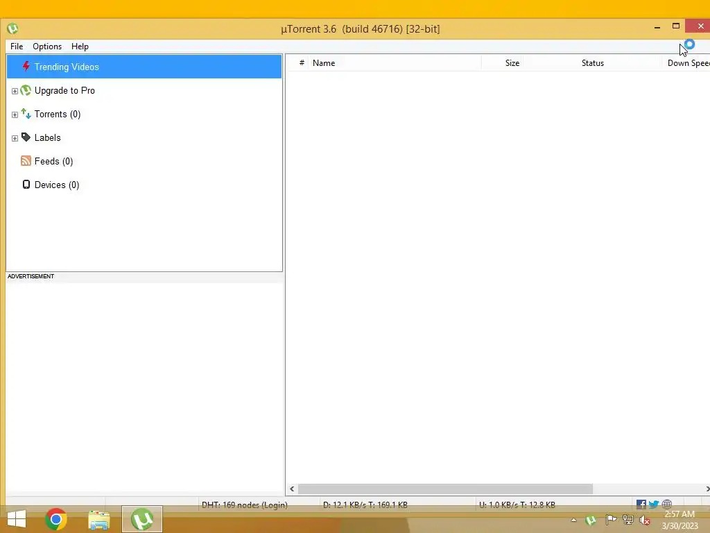Click the red lightning Trending Videos icon
Screen dimensions: 710x533
tap(26, 66)
